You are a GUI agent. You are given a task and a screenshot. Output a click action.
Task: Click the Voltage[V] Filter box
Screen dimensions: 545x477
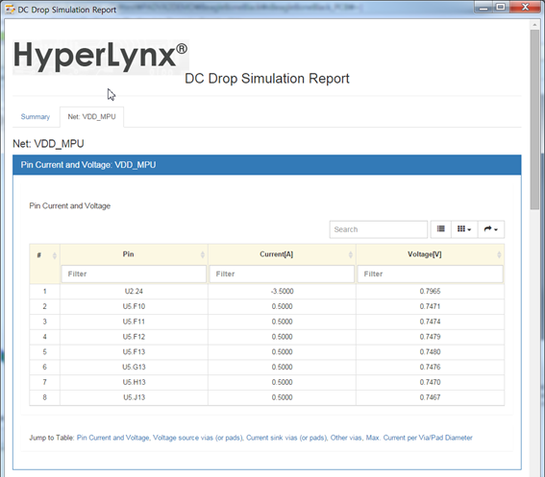430,274
